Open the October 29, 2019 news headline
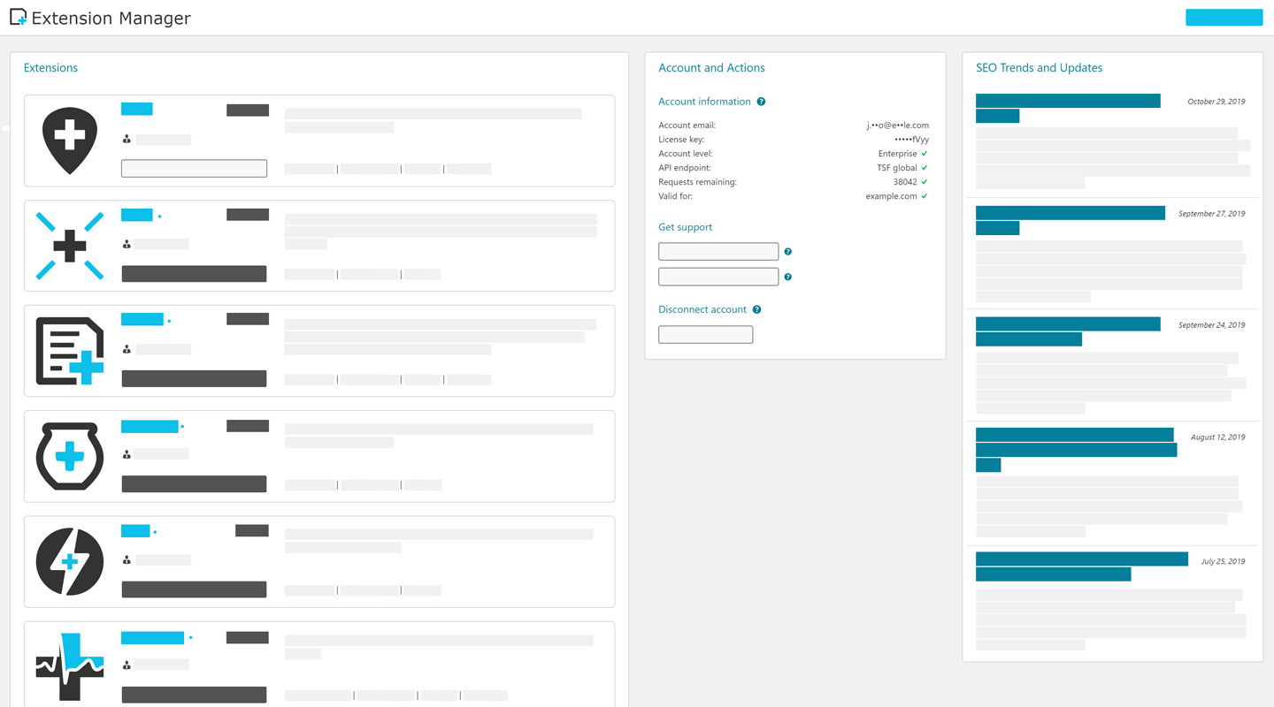 pyautogui.click(x=1068, y=108)
